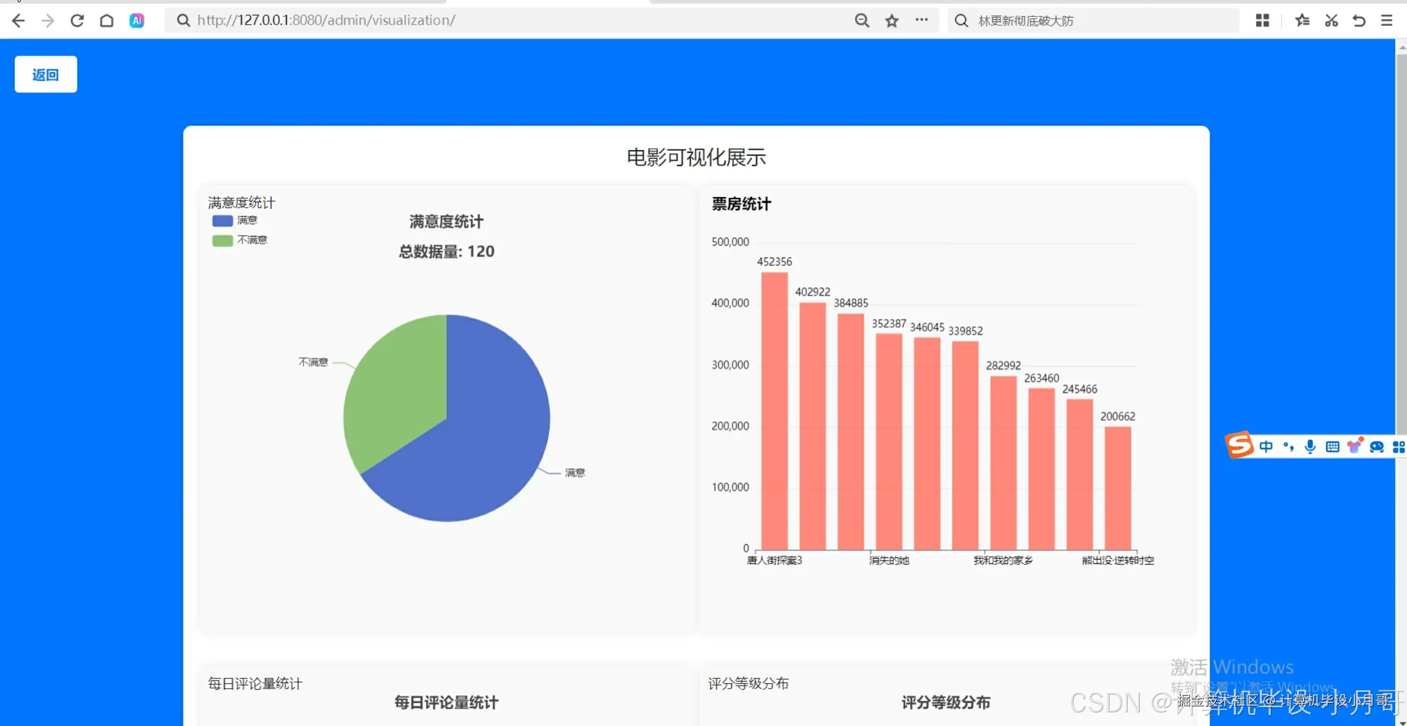Bookmark this page with the star

click(x=891, y=20)
